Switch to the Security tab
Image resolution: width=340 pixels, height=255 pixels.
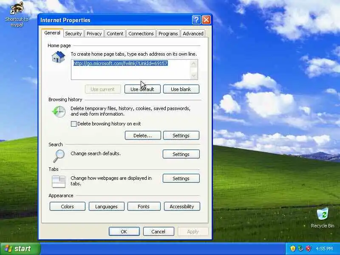click(x=73, y=34)
